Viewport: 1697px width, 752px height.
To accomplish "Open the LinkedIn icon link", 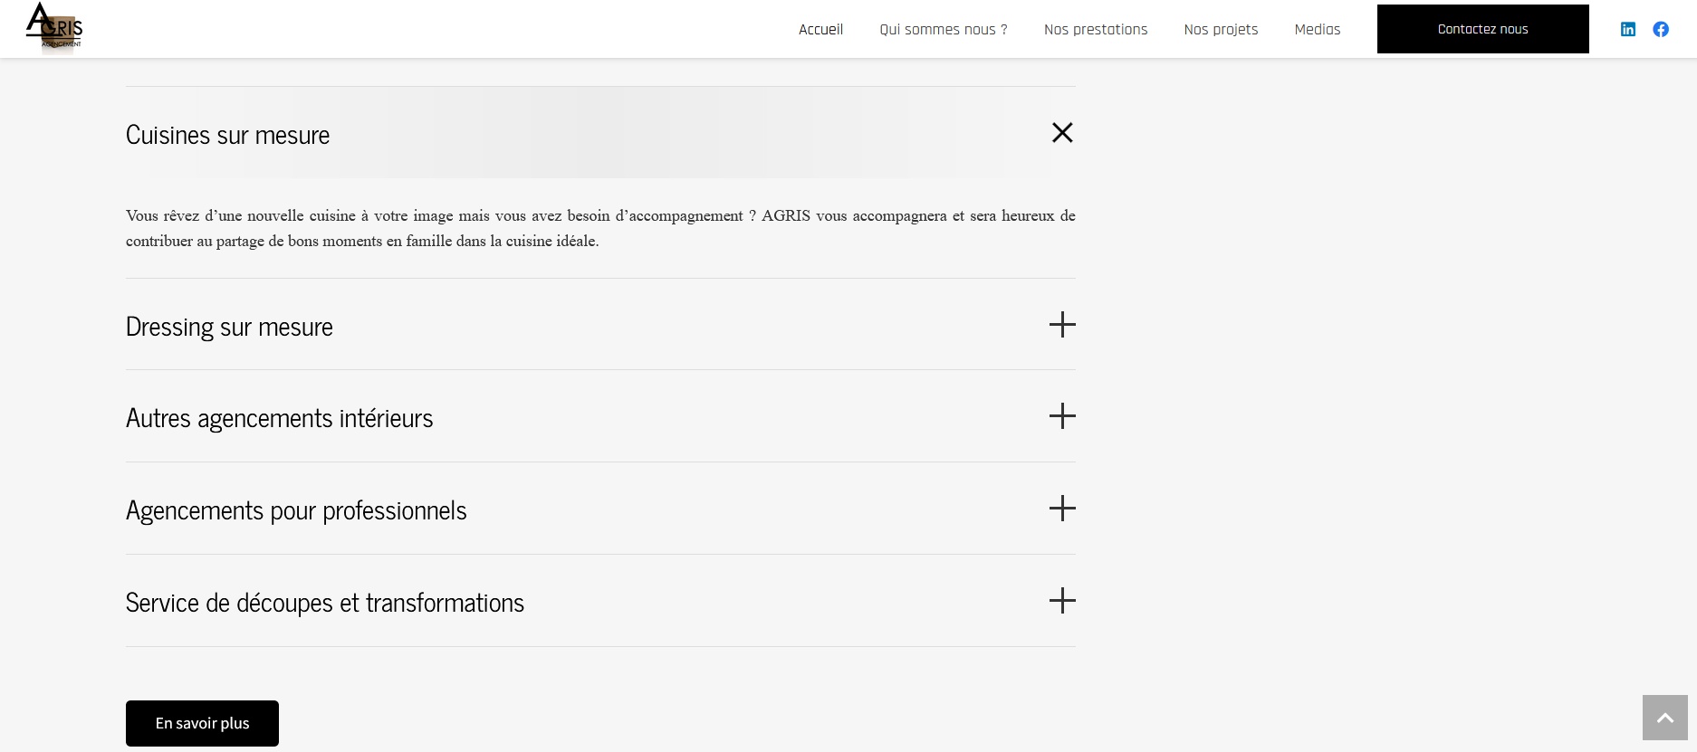I will [x=1628, y=29].
